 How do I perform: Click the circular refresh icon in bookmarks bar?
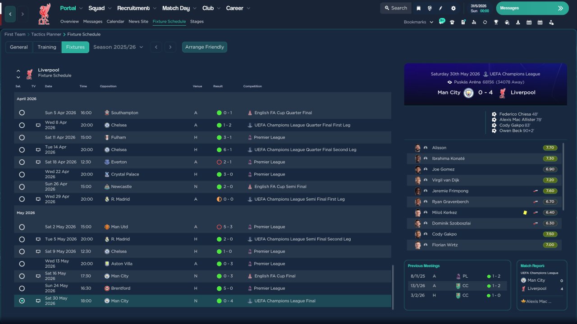[x=485, y=22]
